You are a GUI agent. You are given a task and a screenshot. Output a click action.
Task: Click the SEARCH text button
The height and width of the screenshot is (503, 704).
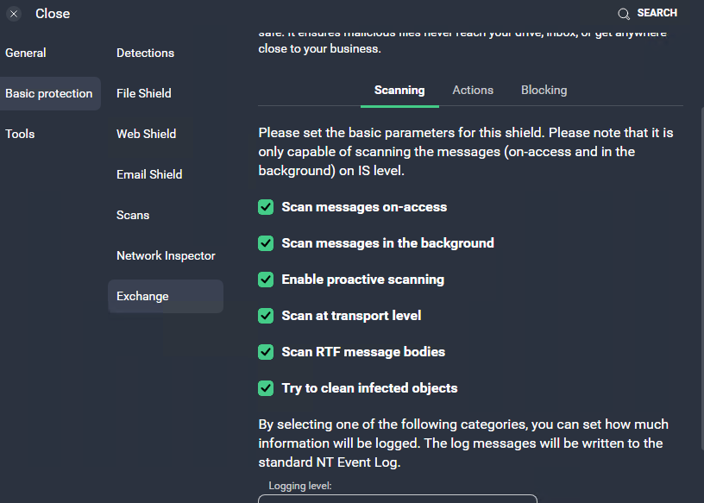[x=657, y=13]
